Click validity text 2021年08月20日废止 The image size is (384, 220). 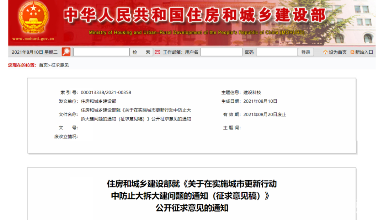click(265, 114)
